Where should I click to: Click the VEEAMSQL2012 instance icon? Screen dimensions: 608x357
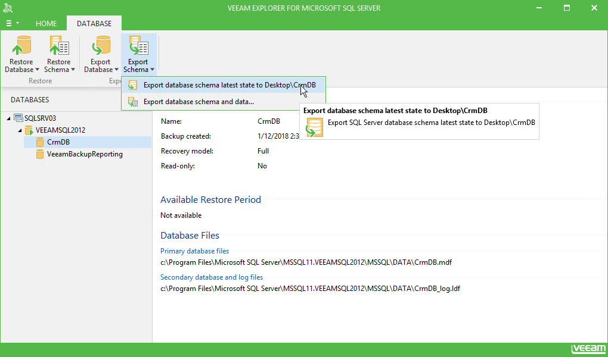(29, 130)
